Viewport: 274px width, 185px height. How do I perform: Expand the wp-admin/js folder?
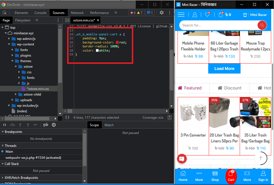pos(9,39)
